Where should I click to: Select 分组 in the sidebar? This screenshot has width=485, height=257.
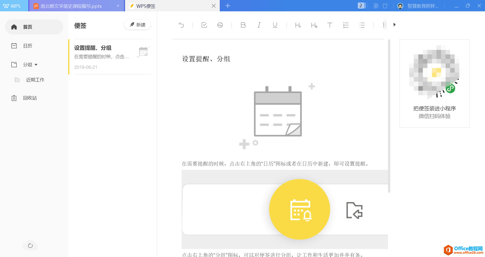coord(28,65)
